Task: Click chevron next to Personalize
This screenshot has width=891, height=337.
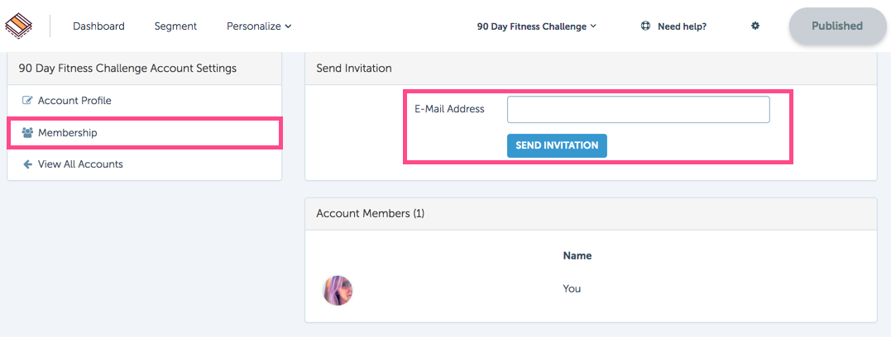Action: coord(288,26)
